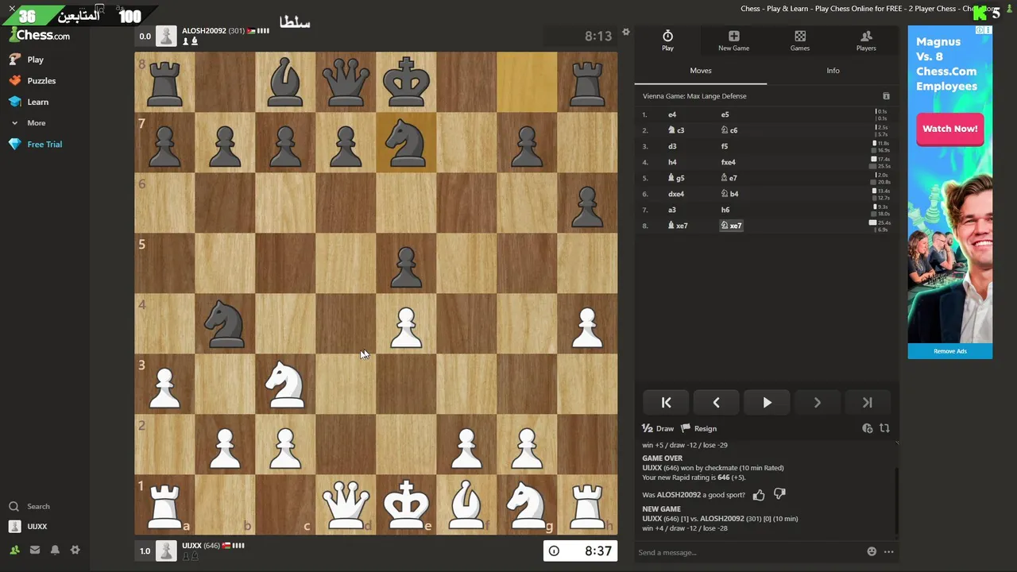Open the notifications bell icon
The height and width of the screenshot is (572, 1017).
pyautogui.click(x=55, y=550)
